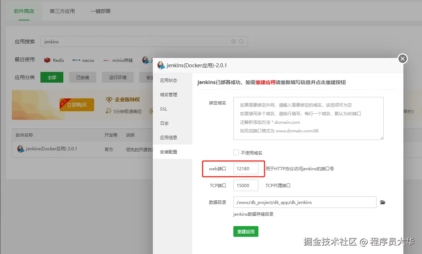This screenshot has height=254, width=422.
Task: Click the magnifier search icon
Action: pos(241,41)
